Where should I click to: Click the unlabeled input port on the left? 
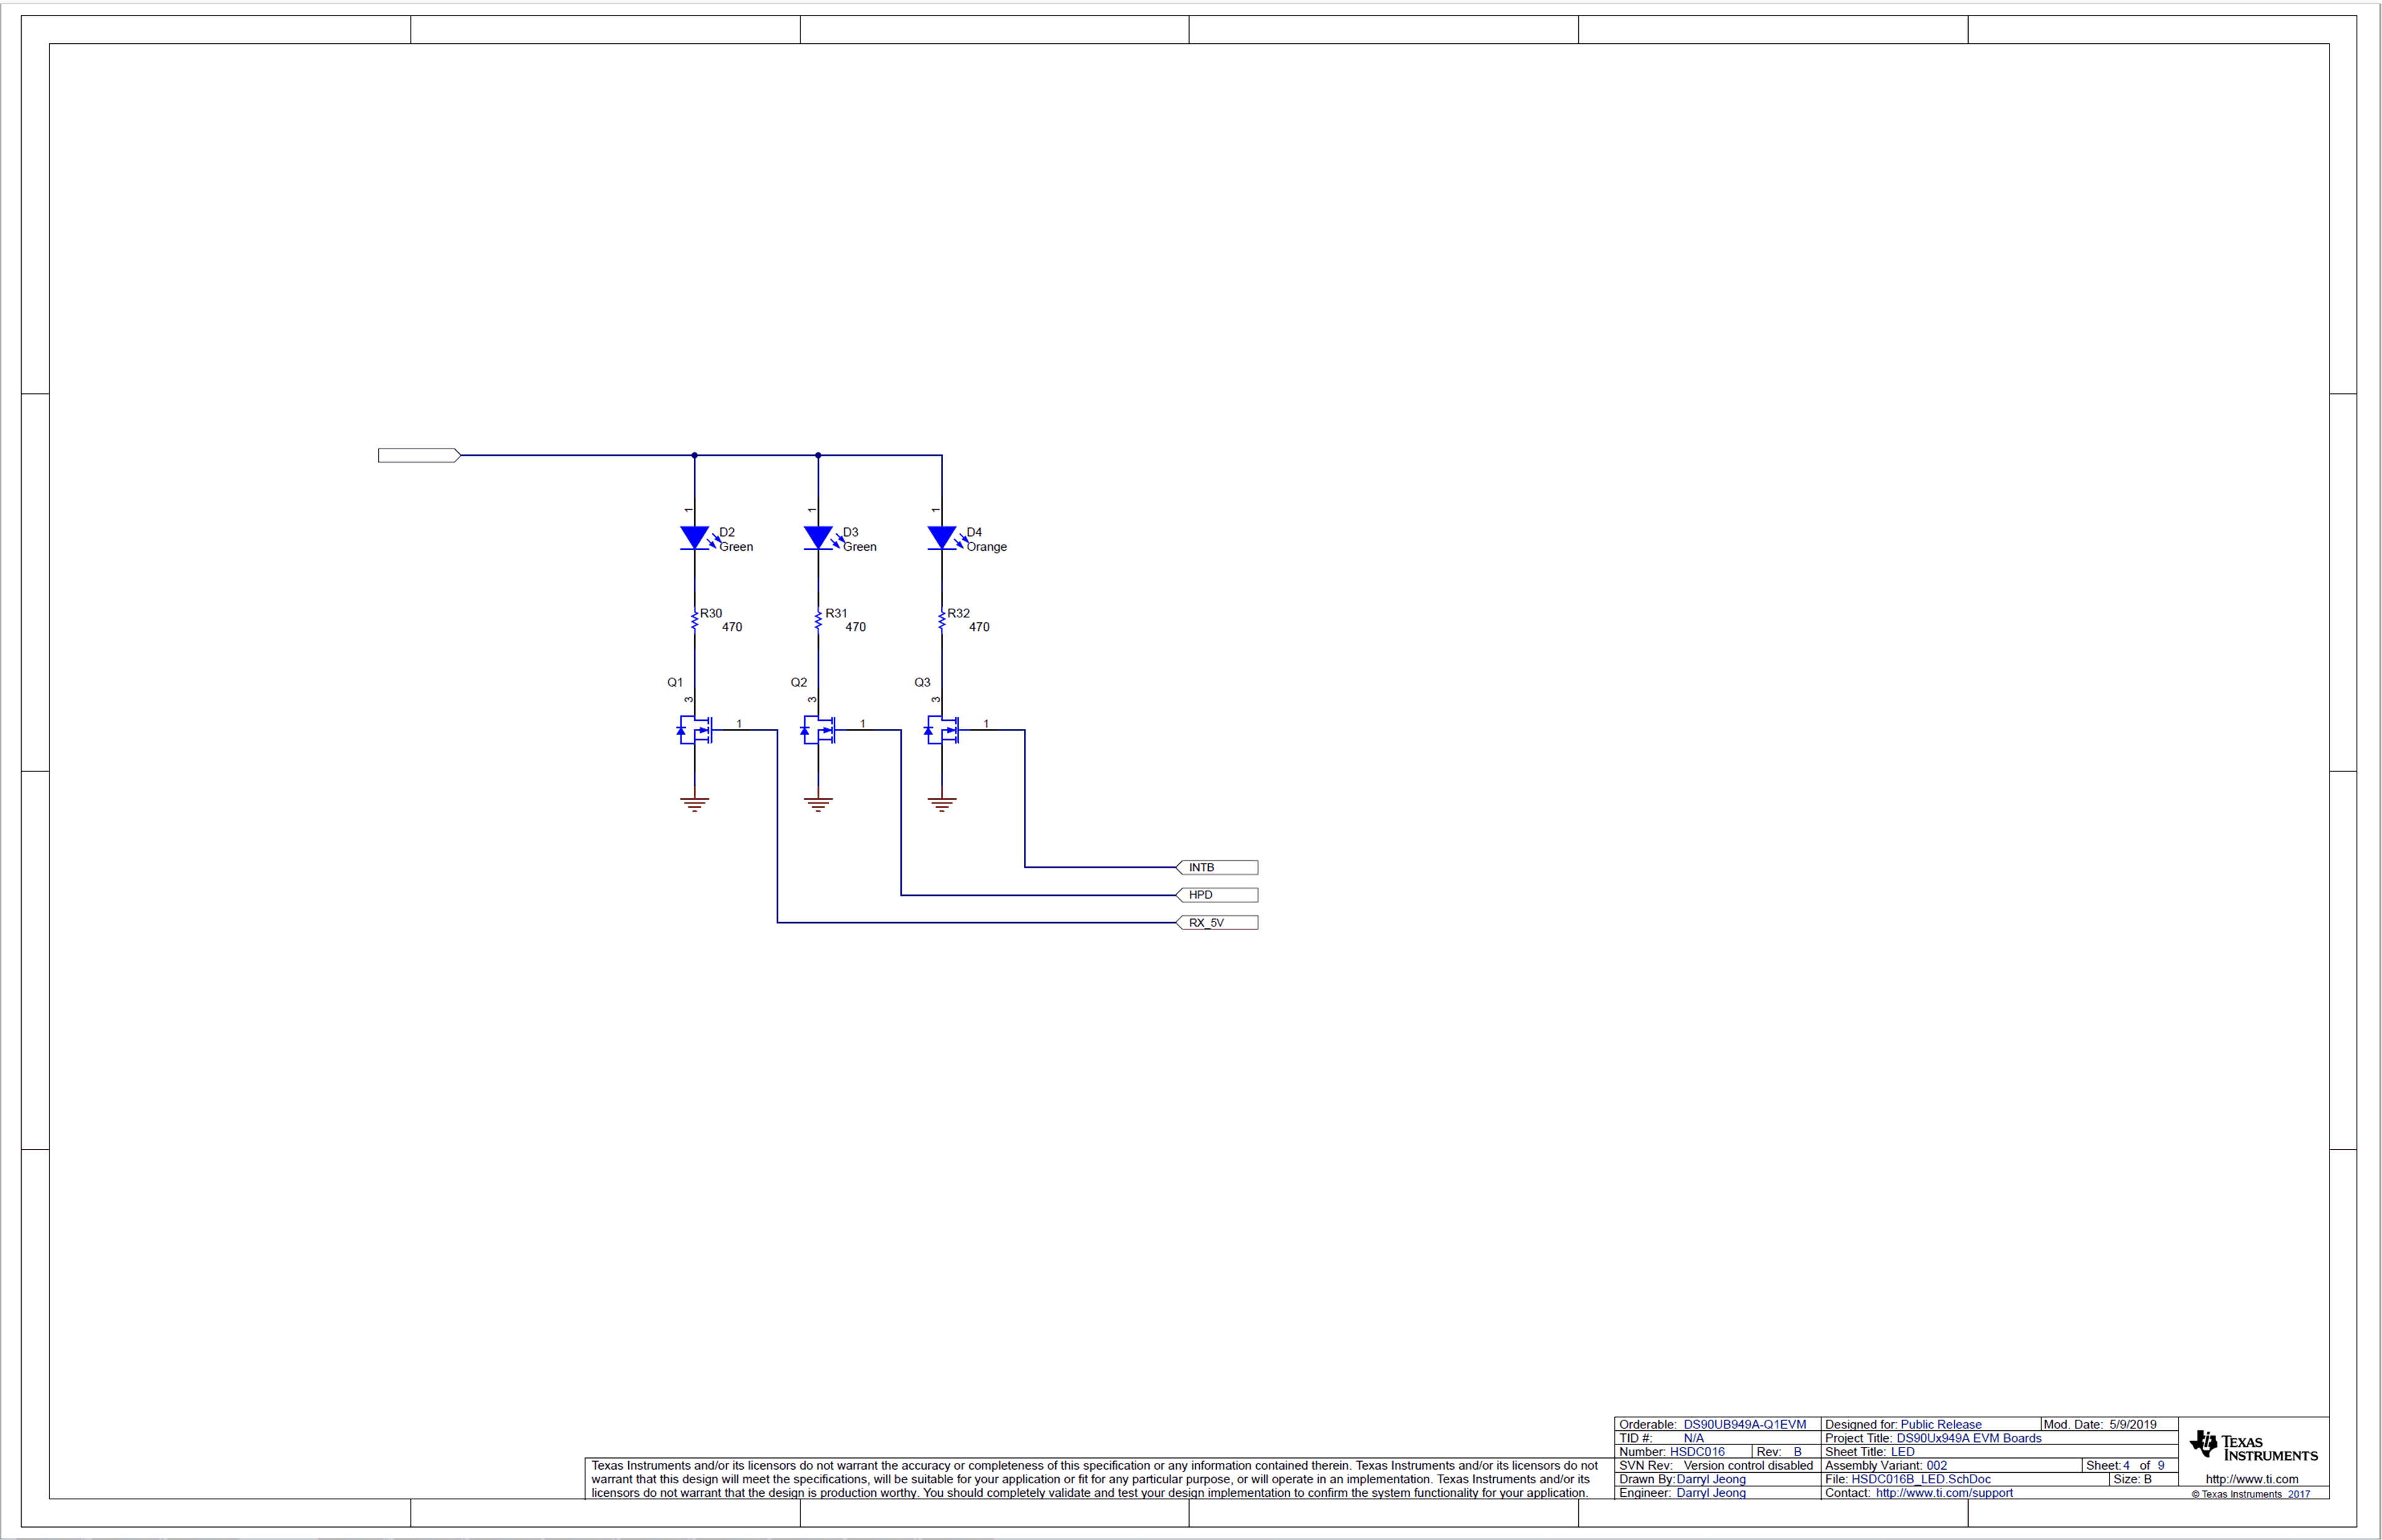pyautogui.click(x=417, y=455)
